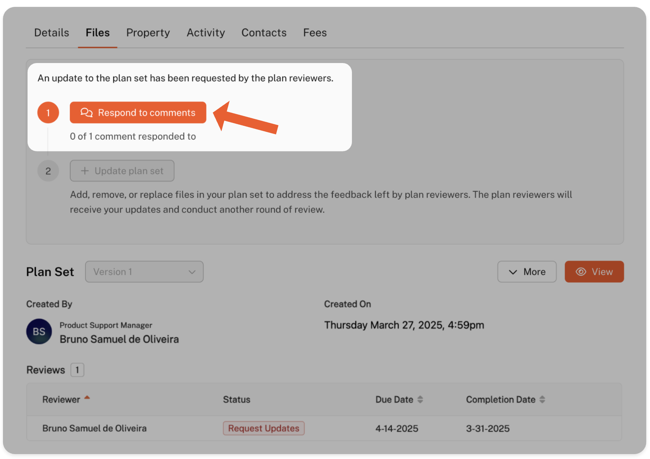Switch to the Details tab
The width and height of the screenshot is (650, 459).
(52, 33)
